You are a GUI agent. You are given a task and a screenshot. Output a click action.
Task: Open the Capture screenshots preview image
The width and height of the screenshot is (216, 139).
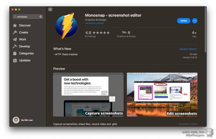point(88,94)
